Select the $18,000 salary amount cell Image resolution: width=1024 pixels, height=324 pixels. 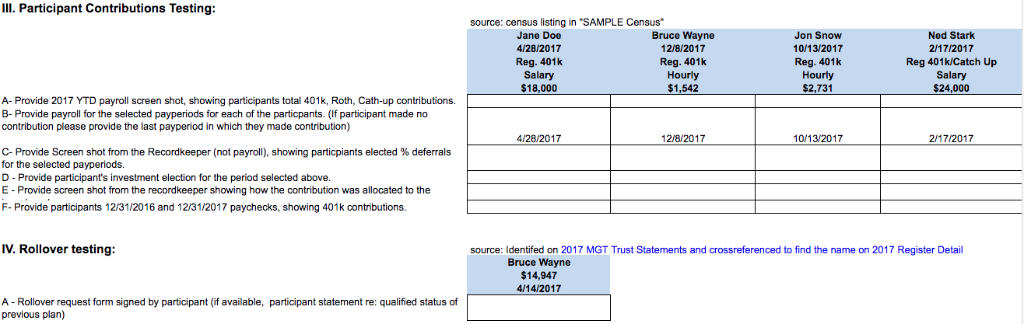pos(538,89)
